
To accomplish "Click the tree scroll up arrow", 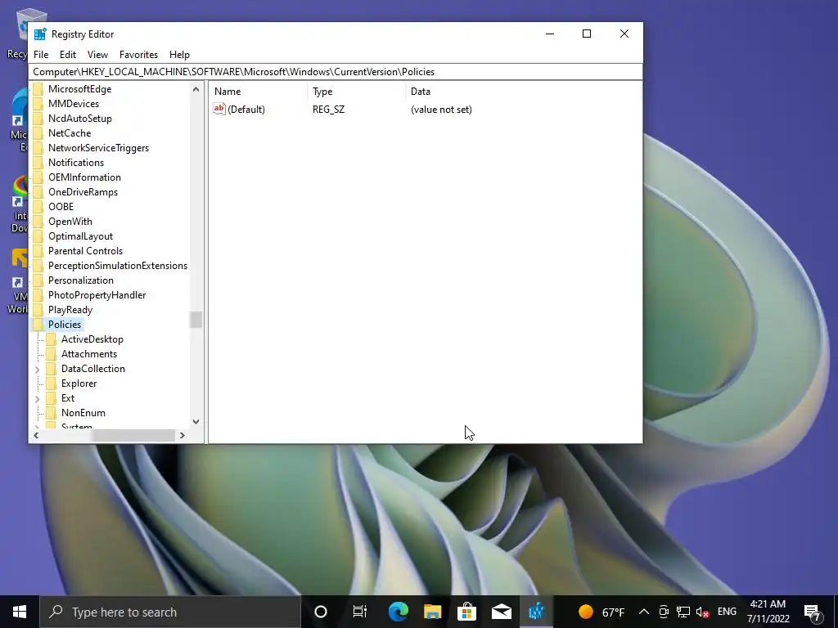I will click(x=196, y=89).
